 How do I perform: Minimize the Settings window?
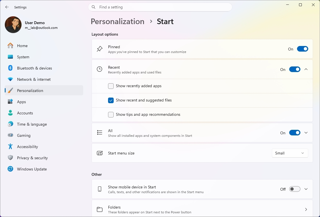pos(288,5)
